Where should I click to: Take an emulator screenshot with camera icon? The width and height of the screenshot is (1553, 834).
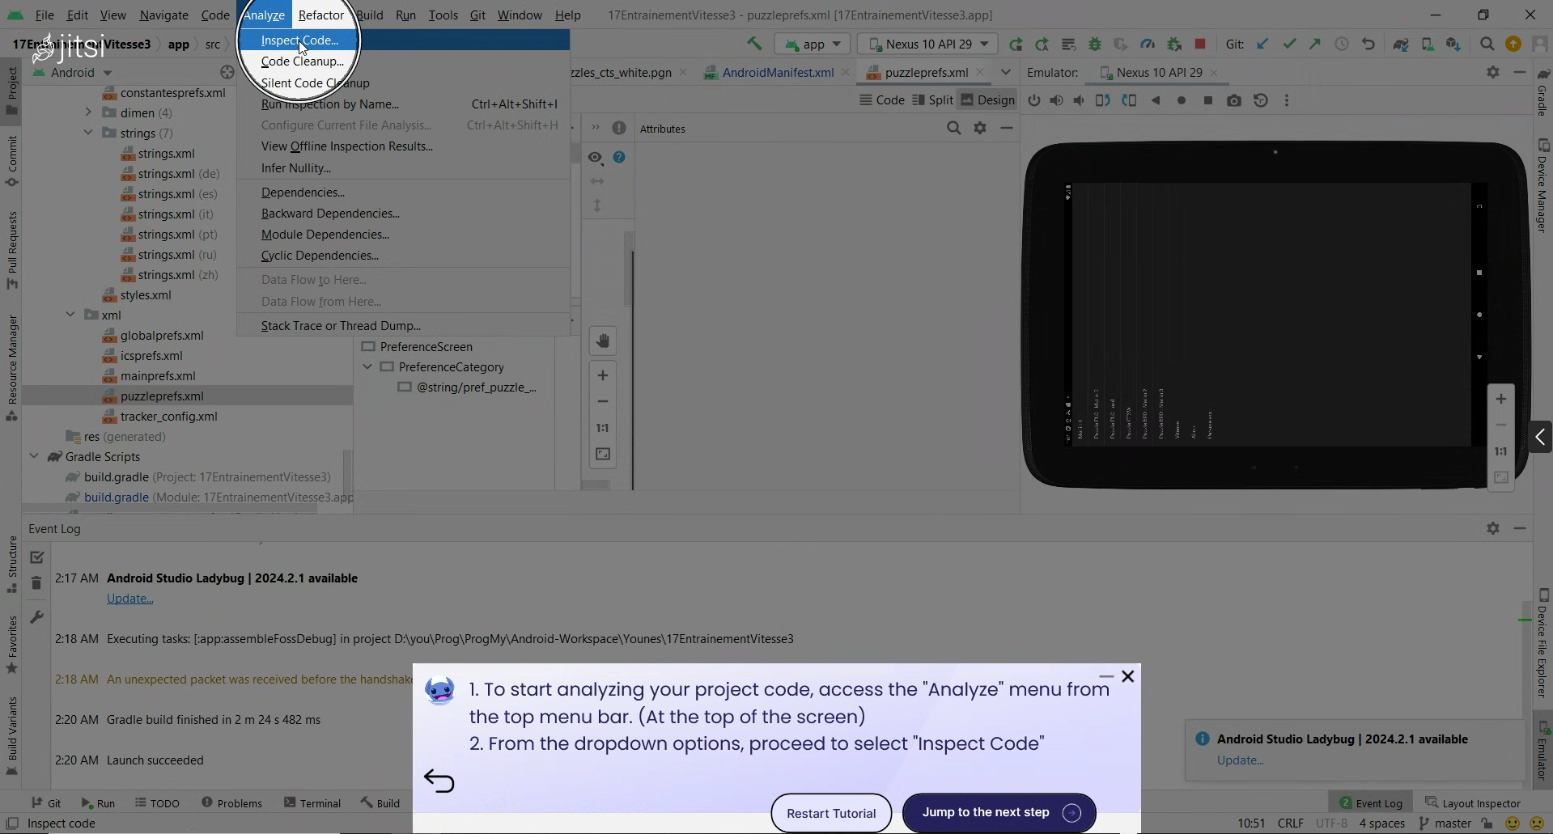coord(1233,100)
